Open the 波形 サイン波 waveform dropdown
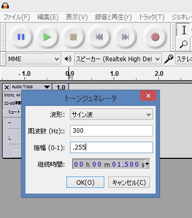The width and height of the screenshot is (192, 218). pyautogui.click(x=112, y=114)
